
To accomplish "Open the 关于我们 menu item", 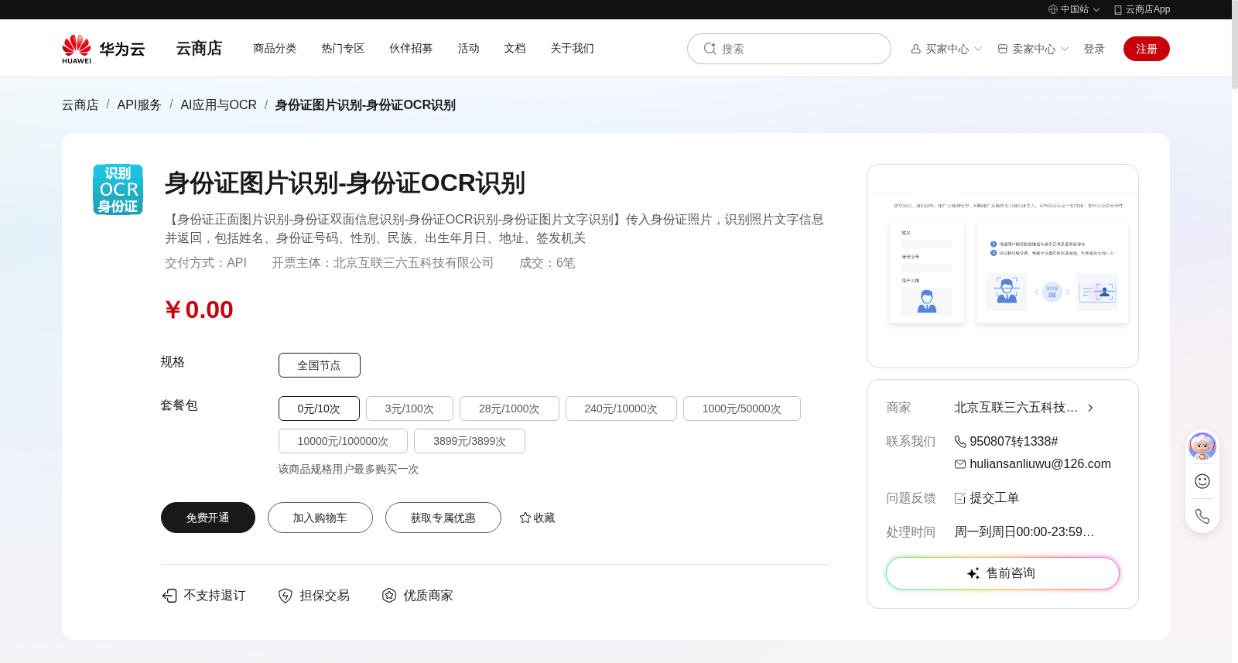I will pyautogui.click(x=572, y=48).
